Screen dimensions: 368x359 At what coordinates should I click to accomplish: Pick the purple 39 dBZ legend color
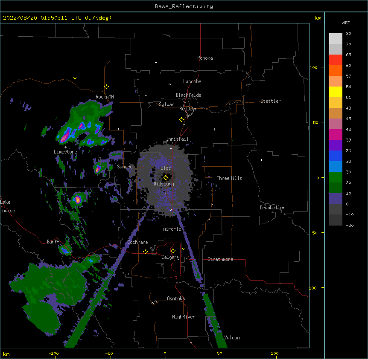click(x=336, y=145)
